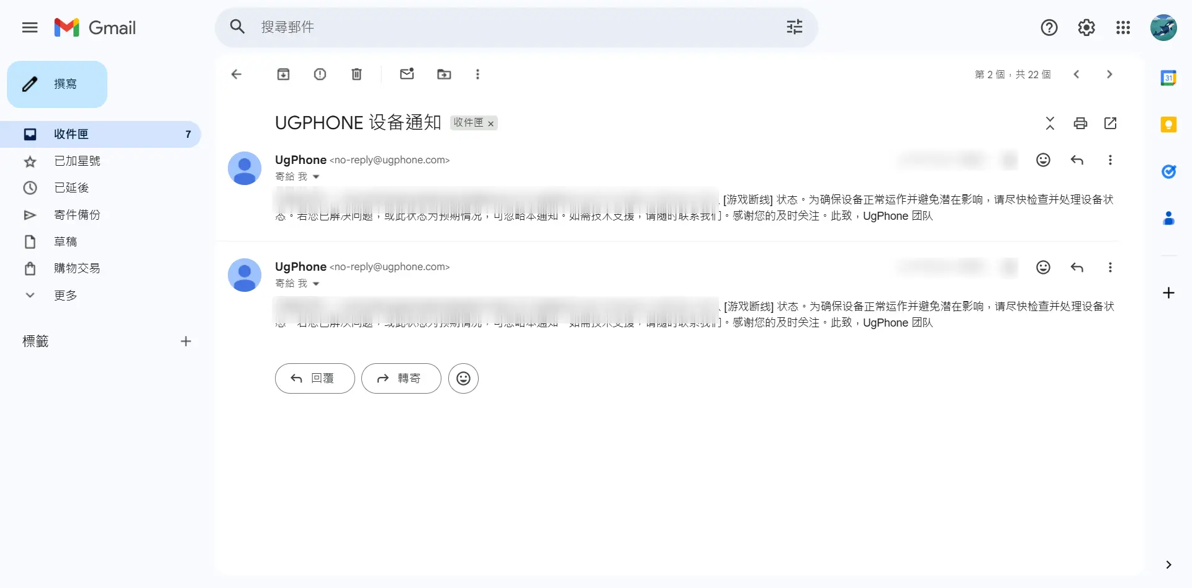Viewport: 1192px width, 588px height.
Task: Mark conversation as unread
Action: [x=407, y=74]
